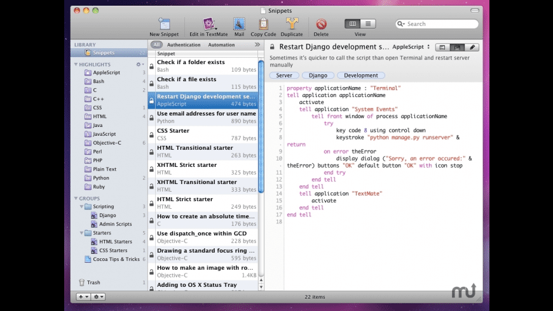Select the AppleScript highlight folder
This screenshot has width=553, height=311.
point(106,72)
